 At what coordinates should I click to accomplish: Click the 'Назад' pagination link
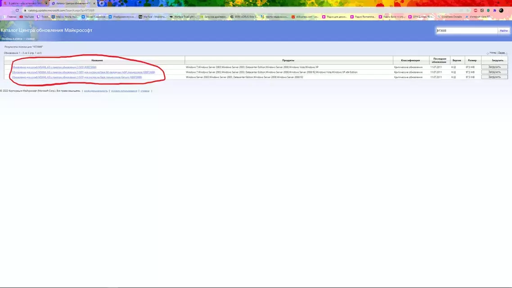(493, 53)
